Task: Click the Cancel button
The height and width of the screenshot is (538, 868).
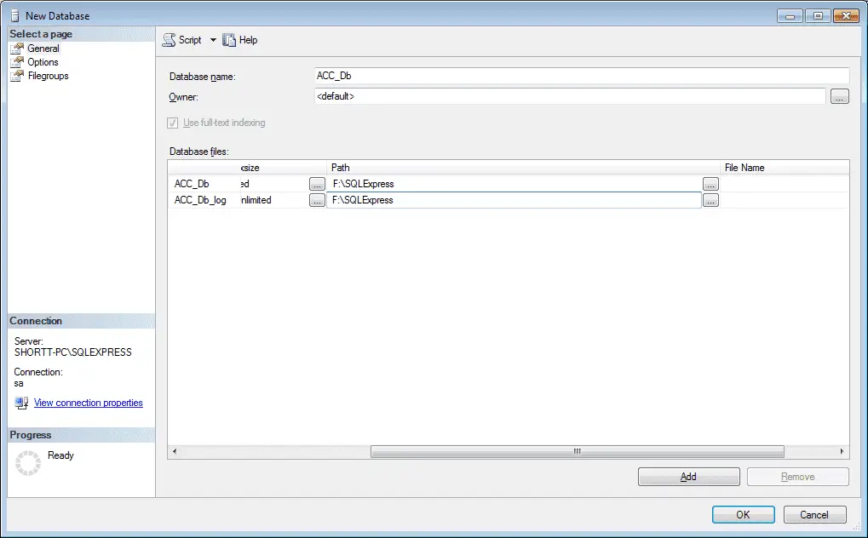Action: point(814,515)
